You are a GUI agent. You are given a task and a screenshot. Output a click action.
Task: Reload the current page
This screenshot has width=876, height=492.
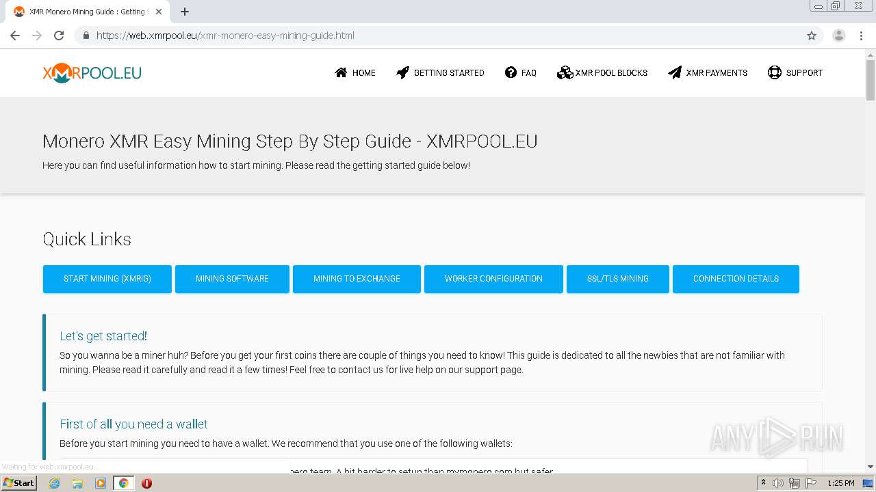(59, 36)
